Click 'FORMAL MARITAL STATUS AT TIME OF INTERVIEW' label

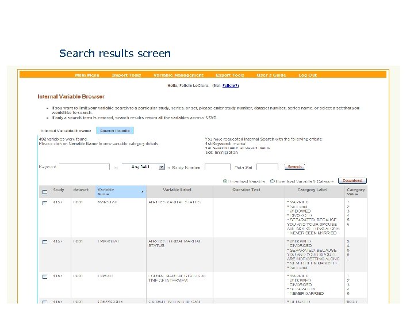pyautogui.click(x=177, y=278)
